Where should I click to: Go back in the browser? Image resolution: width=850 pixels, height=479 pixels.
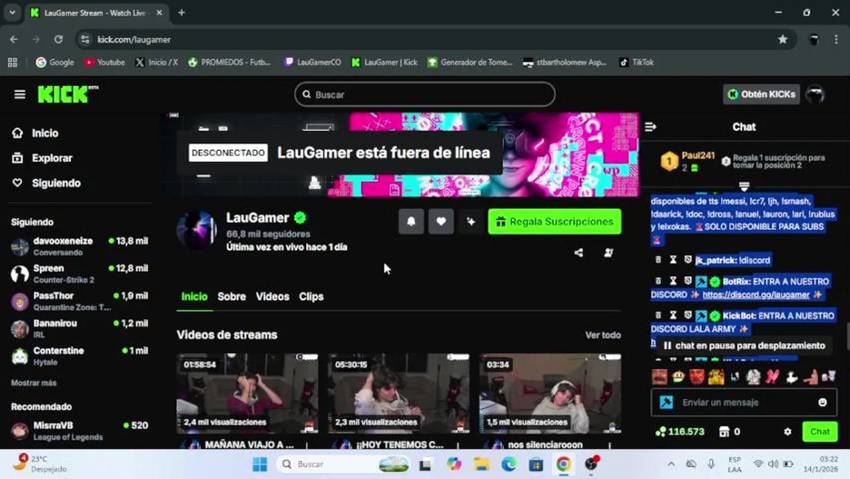click(x=14, y=39)
